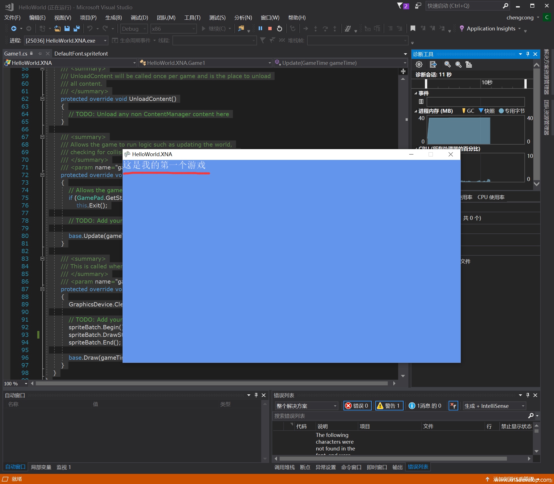
Task: Stop debugging with the red square
Action: tap(270, 28)
